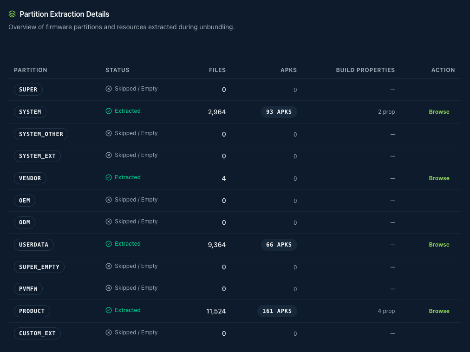The image size is (470, 352).
Task: Click the green layers icon beside the title
Action: (12, 14)
